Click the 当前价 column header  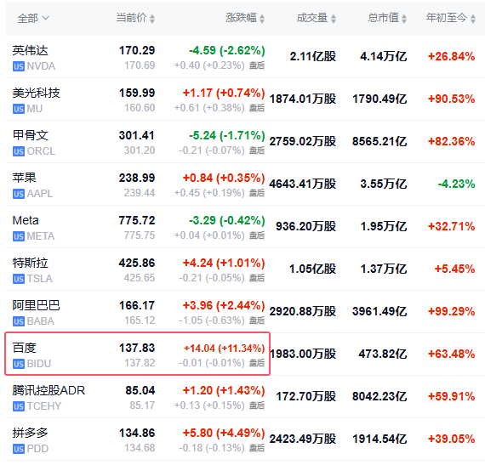(131, 18)
